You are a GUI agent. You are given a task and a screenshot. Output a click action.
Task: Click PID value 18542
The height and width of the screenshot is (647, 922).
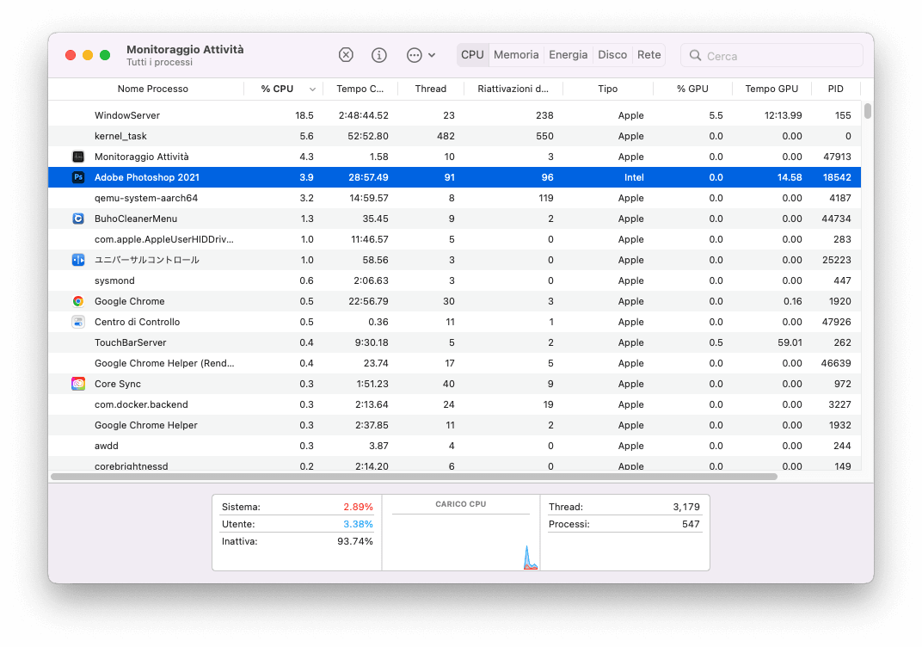pyautogui.click(x=837, y=177)
